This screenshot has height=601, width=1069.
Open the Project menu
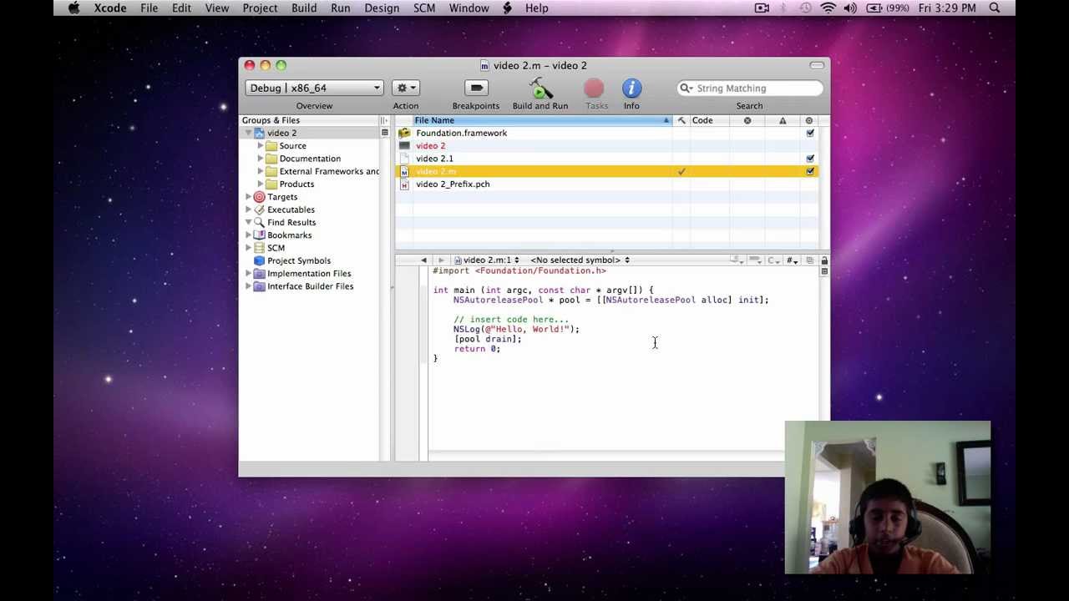[x=260, y=8]
